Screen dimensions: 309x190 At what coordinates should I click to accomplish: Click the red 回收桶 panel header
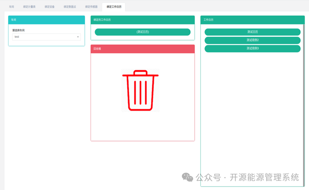143,49
